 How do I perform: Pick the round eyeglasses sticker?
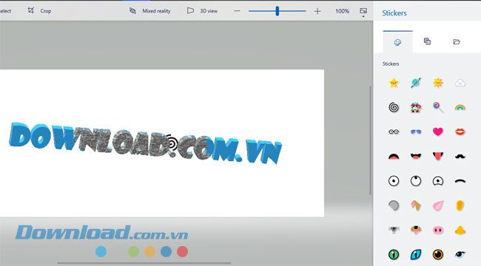(x=394, y=132)
